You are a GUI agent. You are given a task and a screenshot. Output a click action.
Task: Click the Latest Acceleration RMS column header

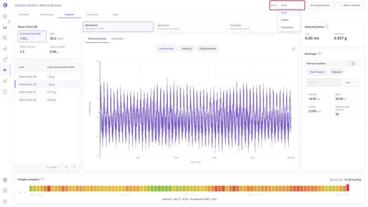61,67
